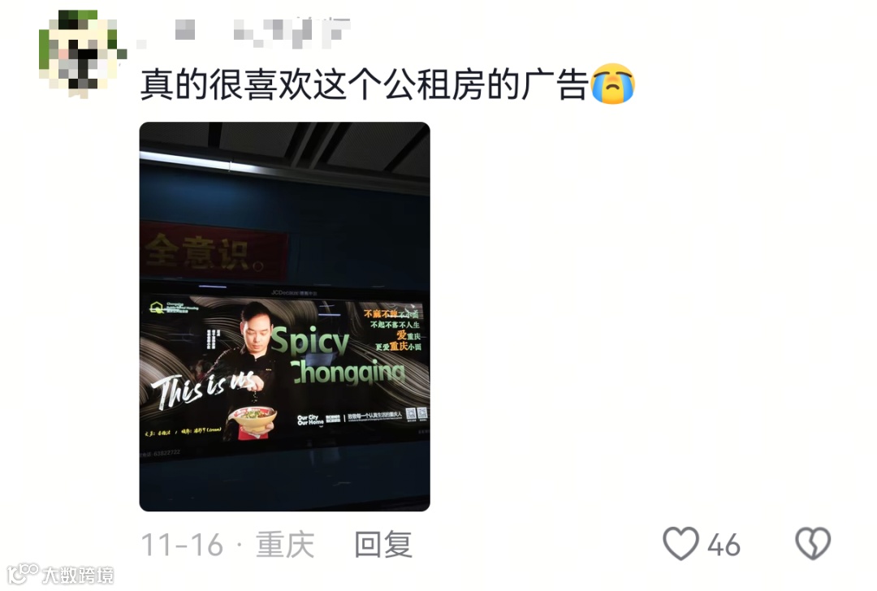877x591 pixels.
Task: Tap the This is us lettering in the photo
Action: click(202, 388)
